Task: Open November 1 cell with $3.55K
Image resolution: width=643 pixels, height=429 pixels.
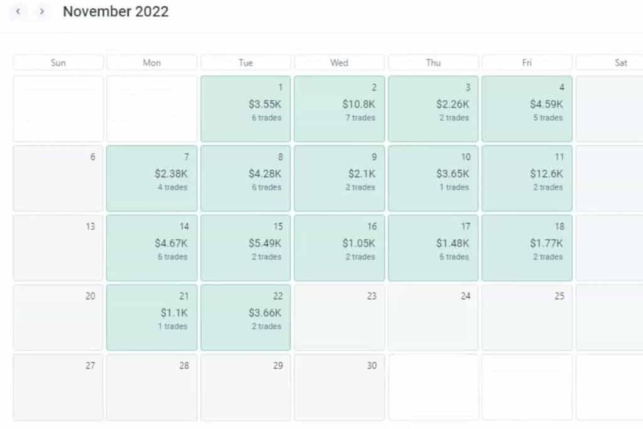Action: point(246,109)
